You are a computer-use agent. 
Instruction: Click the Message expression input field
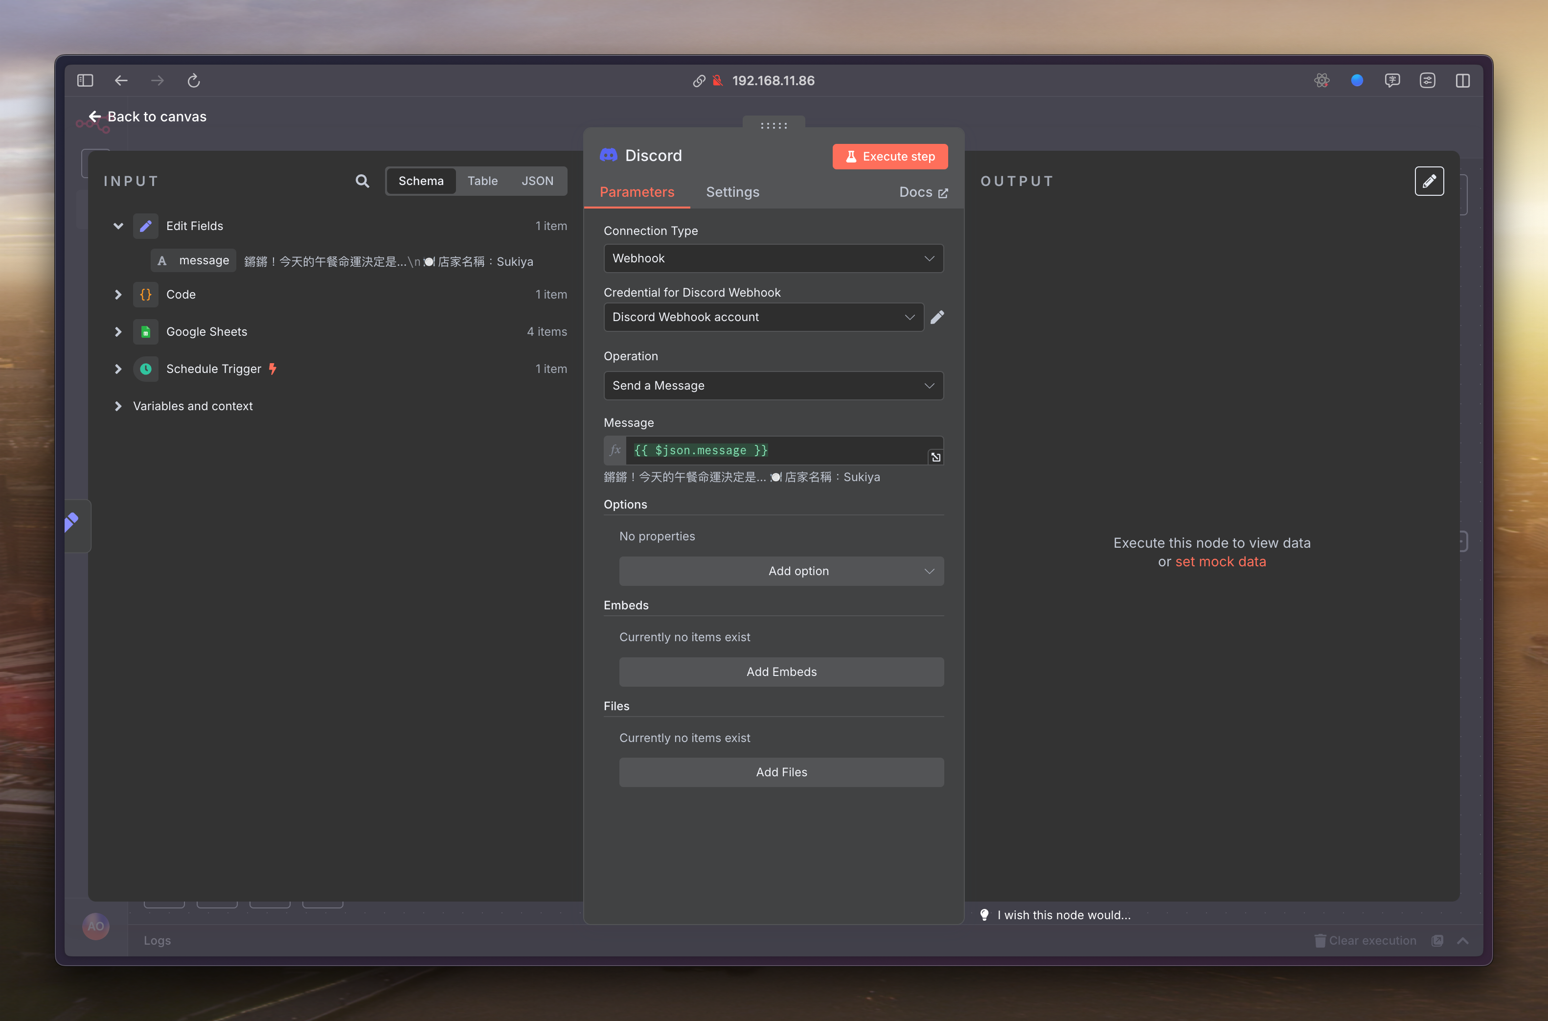click(774, 451)
